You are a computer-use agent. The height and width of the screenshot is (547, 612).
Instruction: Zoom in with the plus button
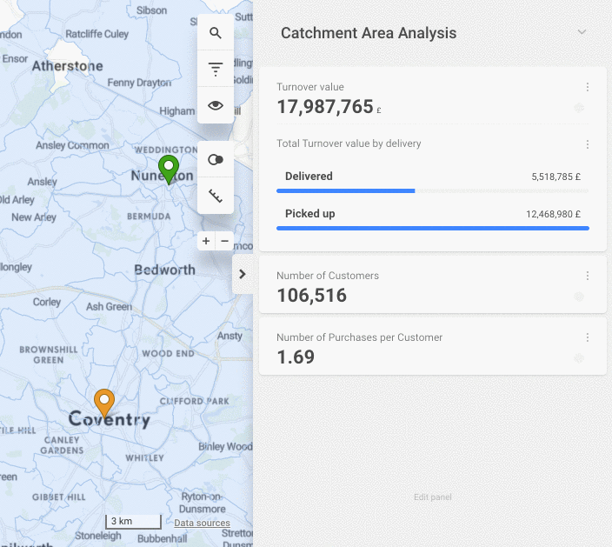tap(206, 242)
